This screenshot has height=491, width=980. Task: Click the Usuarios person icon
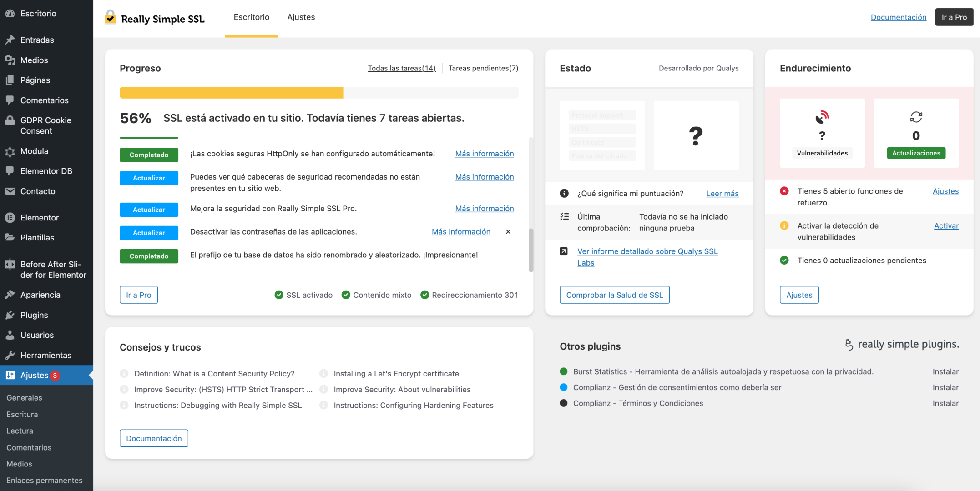10,335
